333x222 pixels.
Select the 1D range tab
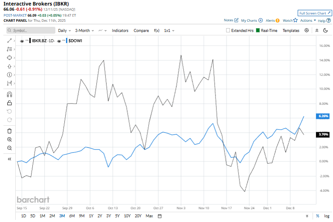[x=23, y=216]
